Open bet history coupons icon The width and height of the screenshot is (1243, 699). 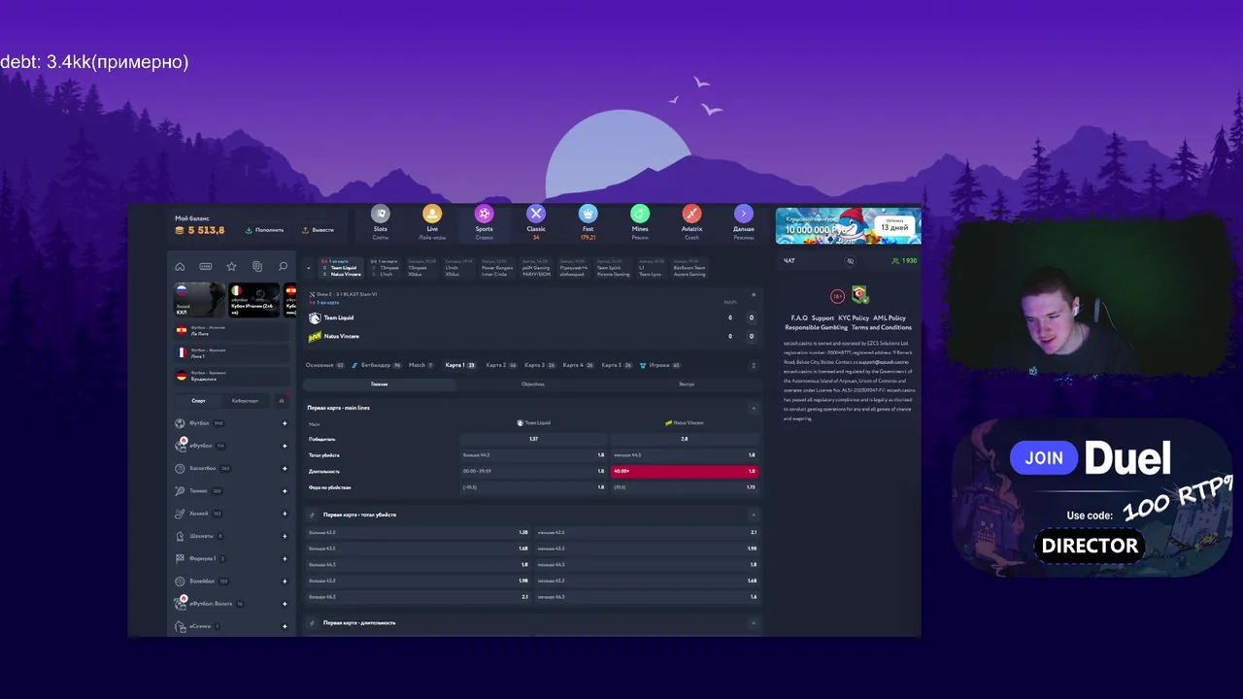point(257,266)
